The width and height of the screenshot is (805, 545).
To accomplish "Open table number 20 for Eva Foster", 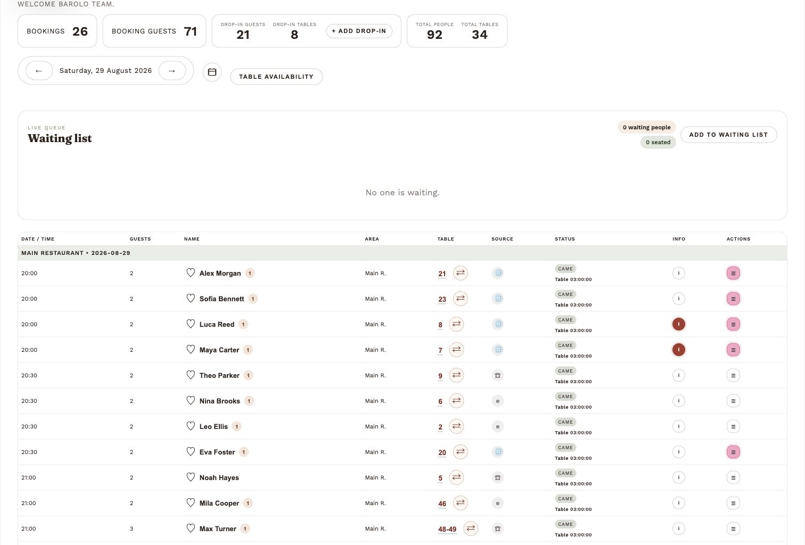I will 442,452.
